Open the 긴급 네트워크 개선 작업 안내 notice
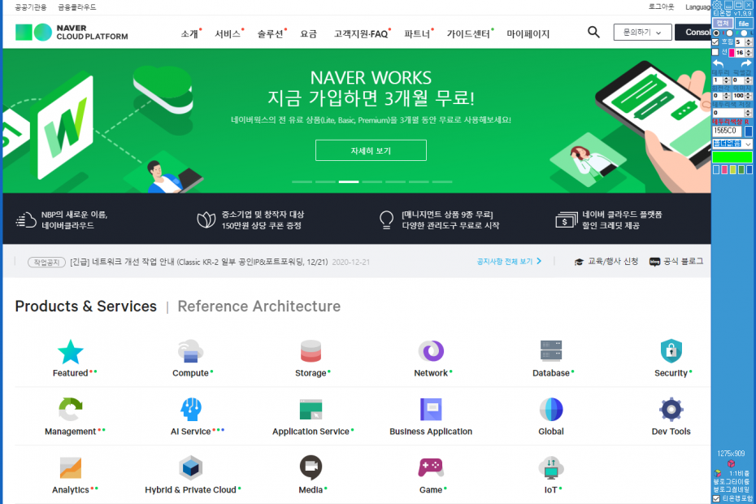756x504 pixels. pyautogui.click(x=198, y=262)
